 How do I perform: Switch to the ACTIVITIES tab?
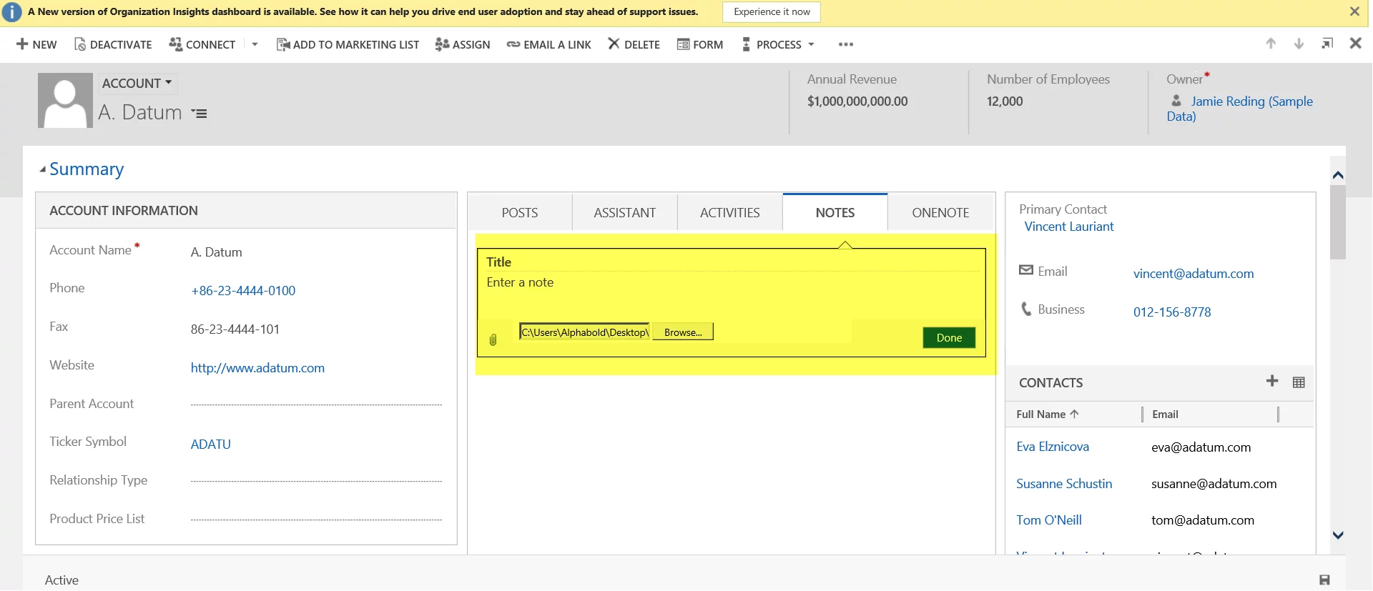730,212
